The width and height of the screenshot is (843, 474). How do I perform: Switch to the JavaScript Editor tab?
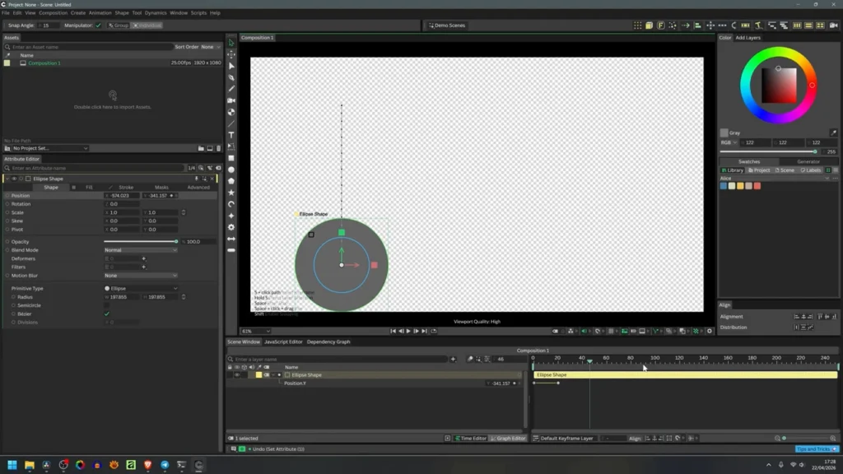(x=283, y=342)
